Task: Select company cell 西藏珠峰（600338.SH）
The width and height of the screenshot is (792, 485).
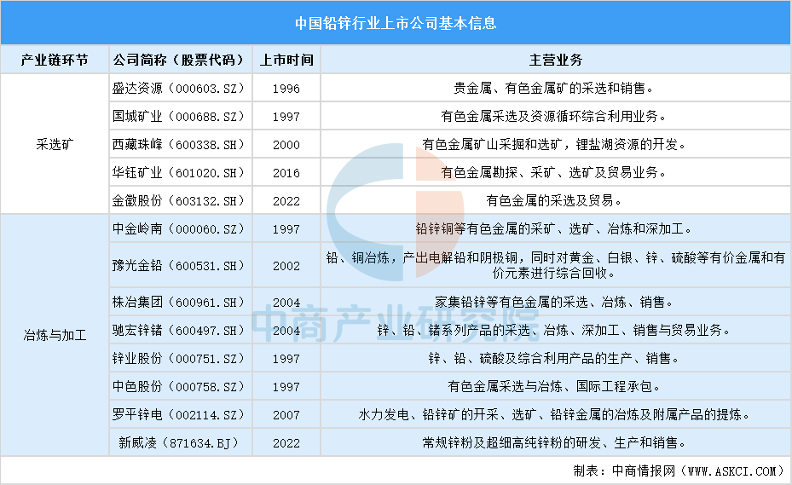Action: pyautogui.click(x=181, y=145)
